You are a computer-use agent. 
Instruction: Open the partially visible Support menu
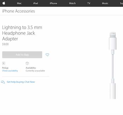pyautogui.click(x=121, y=3)
